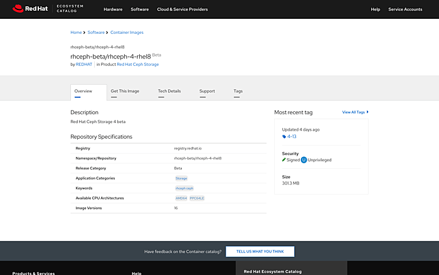Open the Software navigation menu
439x275 pixels.
[x=140, y=9]
